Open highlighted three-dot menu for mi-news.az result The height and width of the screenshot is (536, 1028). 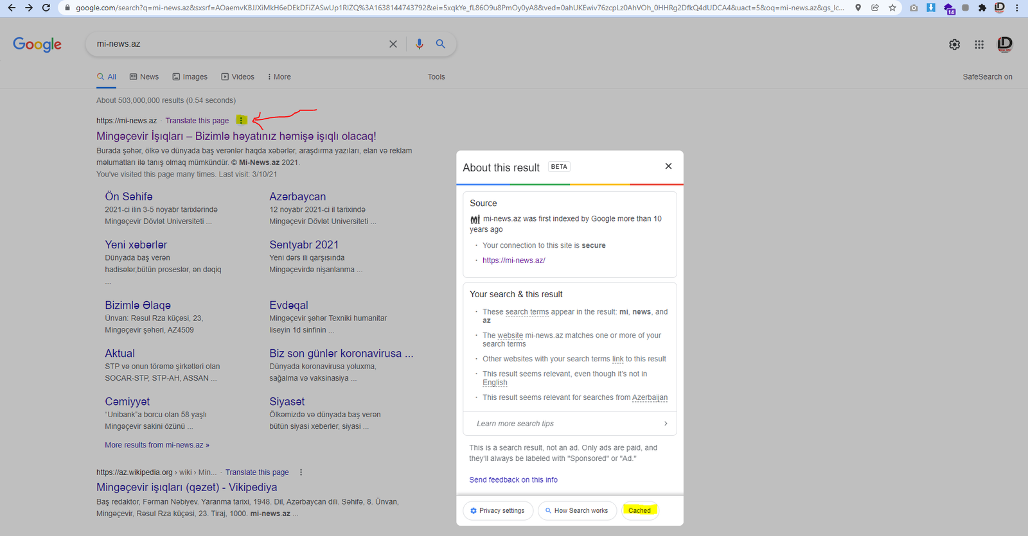(241, 120)
